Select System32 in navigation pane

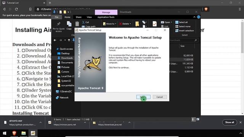(x=64, y=81)
